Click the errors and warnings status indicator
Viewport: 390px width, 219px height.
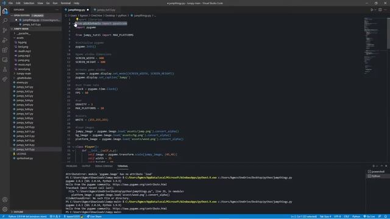point(55,217)
